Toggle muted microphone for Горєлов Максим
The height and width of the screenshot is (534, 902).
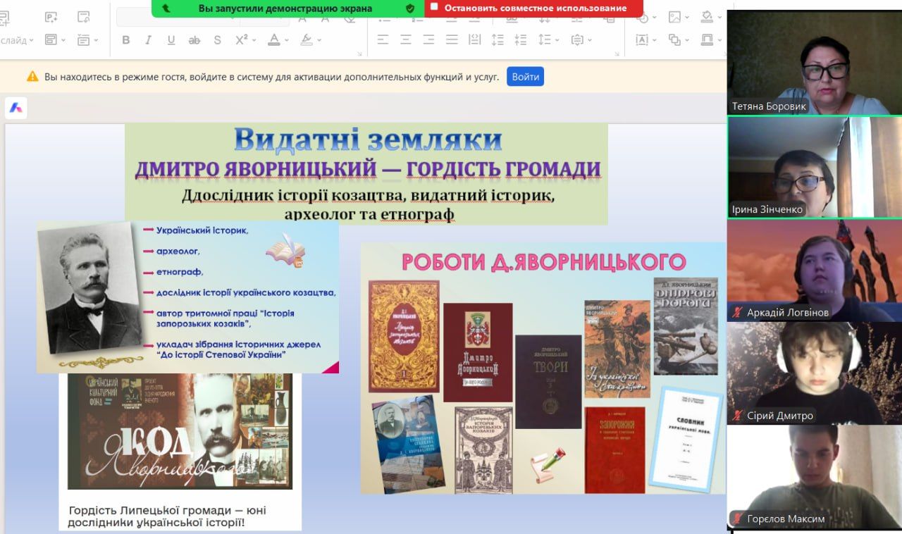(737, 519)
